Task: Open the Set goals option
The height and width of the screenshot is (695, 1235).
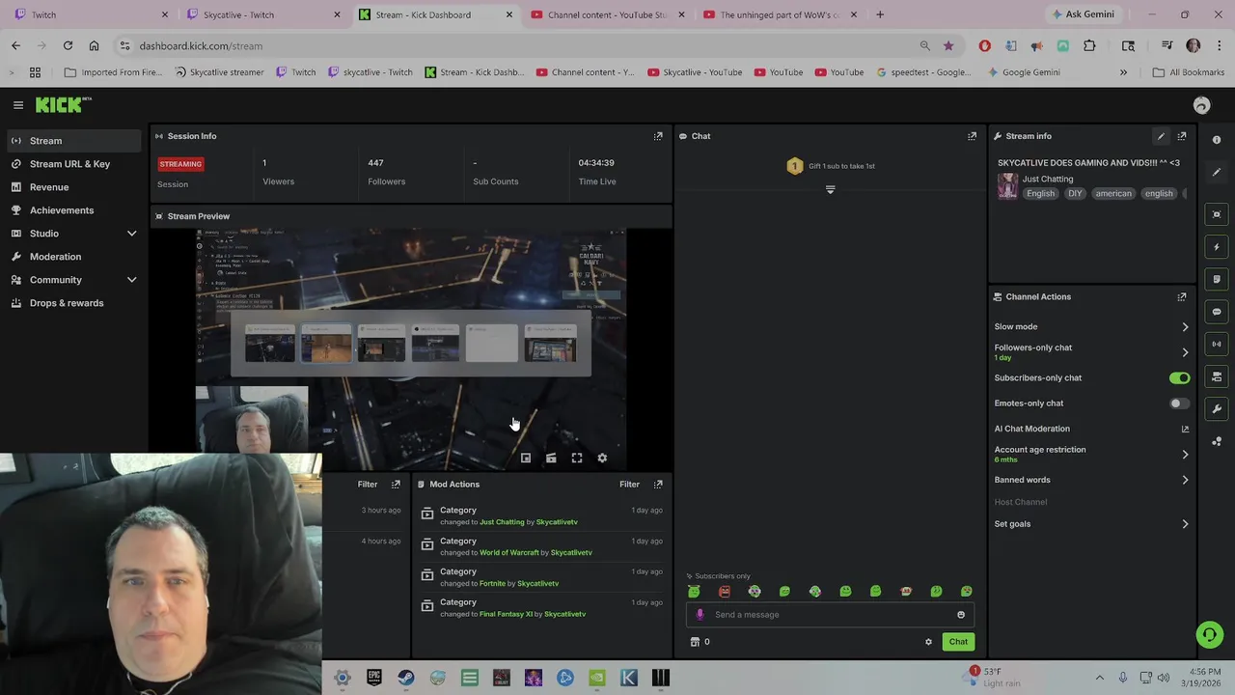Action: 1092,524
